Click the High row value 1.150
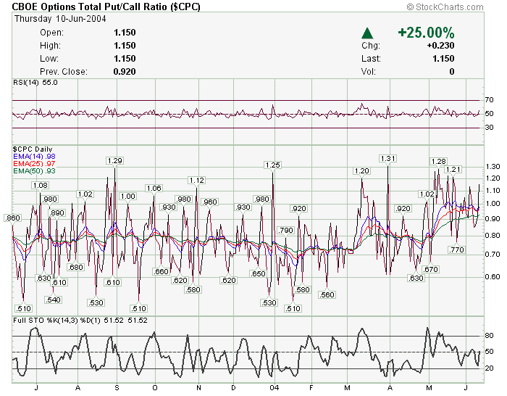The image size is (507, 396). pyautogui.click(x=125, y=46)
